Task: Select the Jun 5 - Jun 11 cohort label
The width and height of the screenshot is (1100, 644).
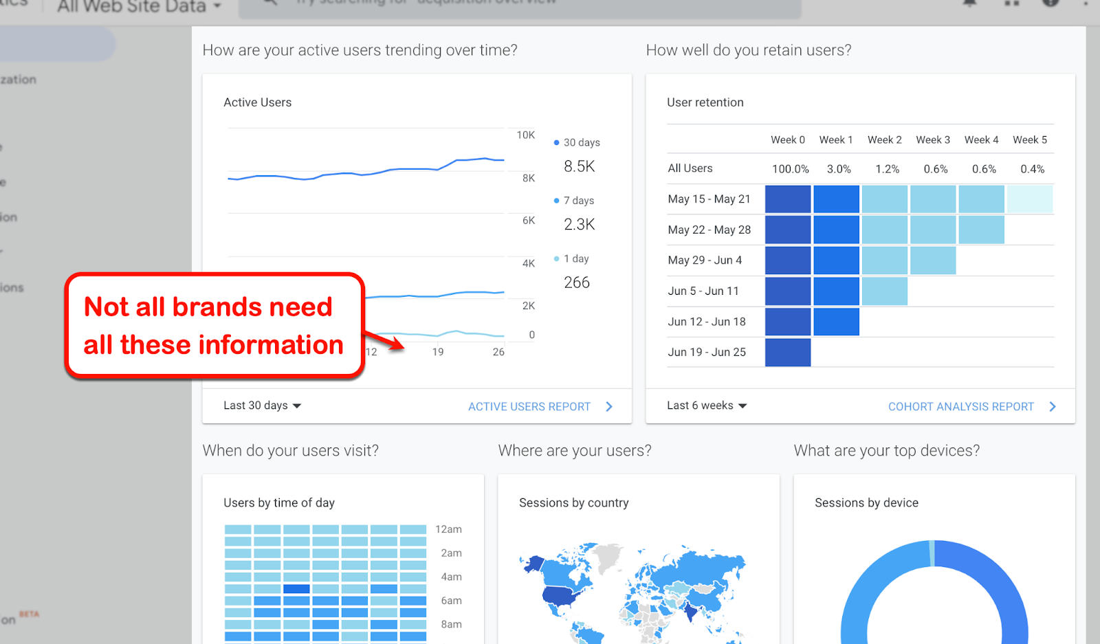Action: click(x=703, y=291)
